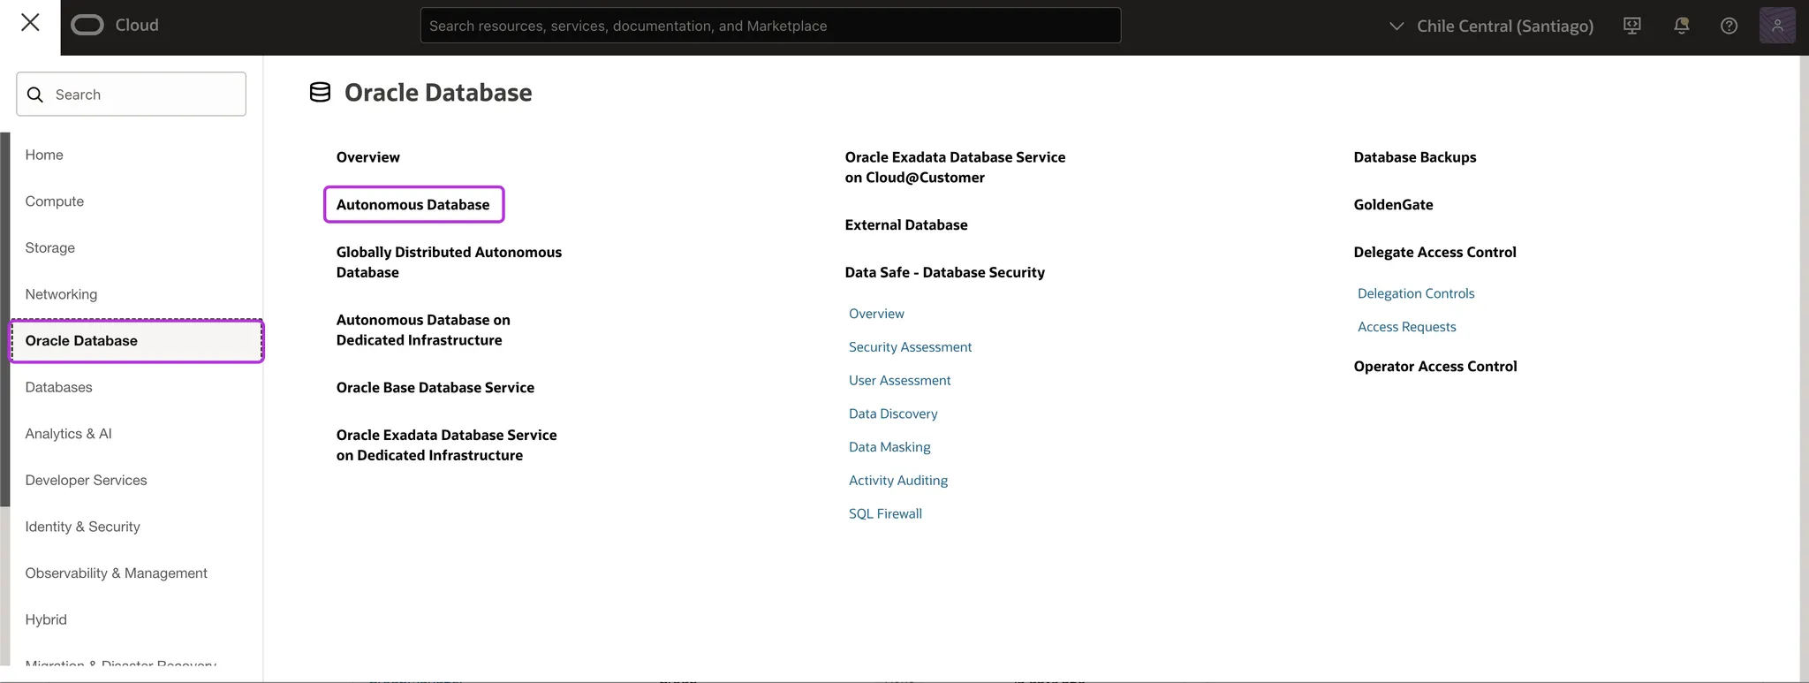
Task: Open the help question mark icon
Action: [1729, 26]
